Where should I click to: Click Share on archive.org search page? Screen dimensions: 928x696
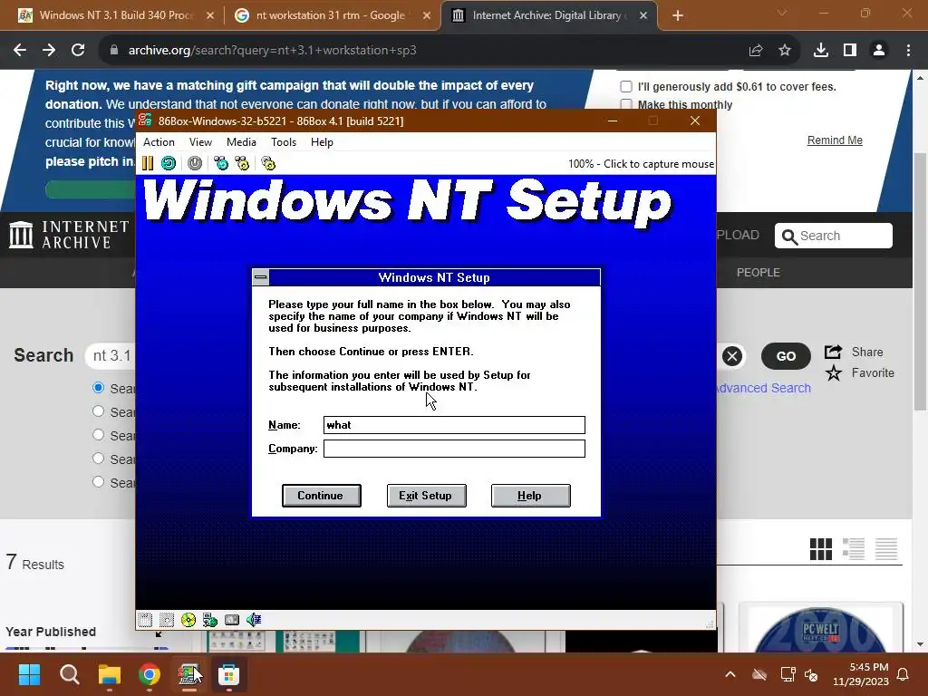[x=854, y=352]
